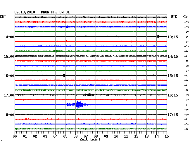Viewport: 190px width, 144px height.
Task: Click the 16:00 CET time label
Action: point(9,76)
